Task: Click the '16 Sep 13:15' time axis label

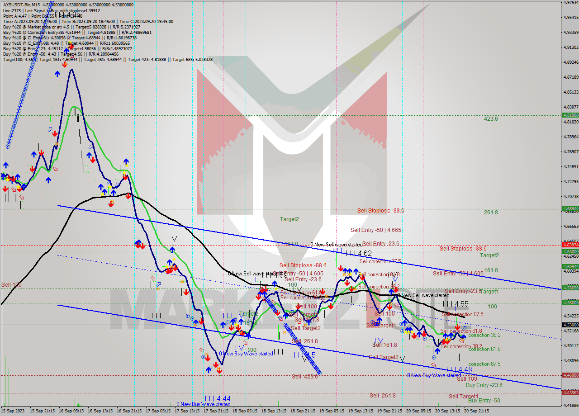Action: point(100,411)
